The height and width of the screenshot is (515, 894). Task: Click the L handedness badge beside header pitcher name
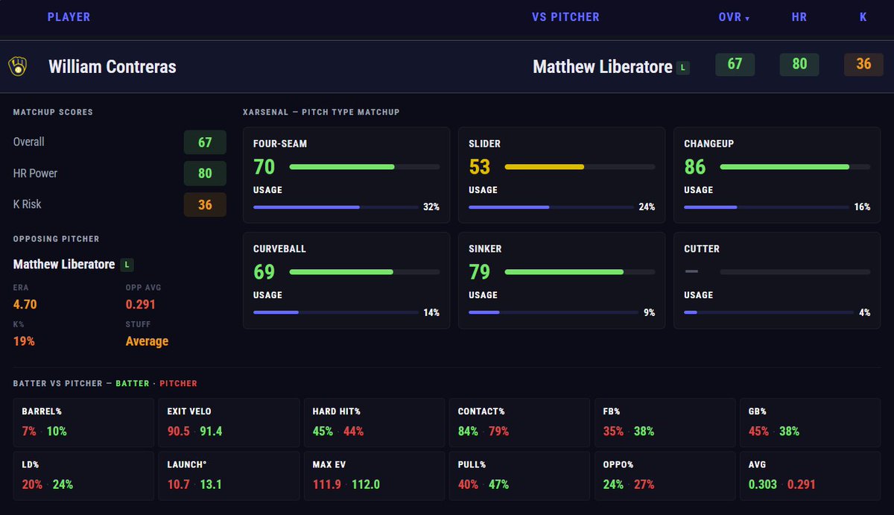(683, 67)
